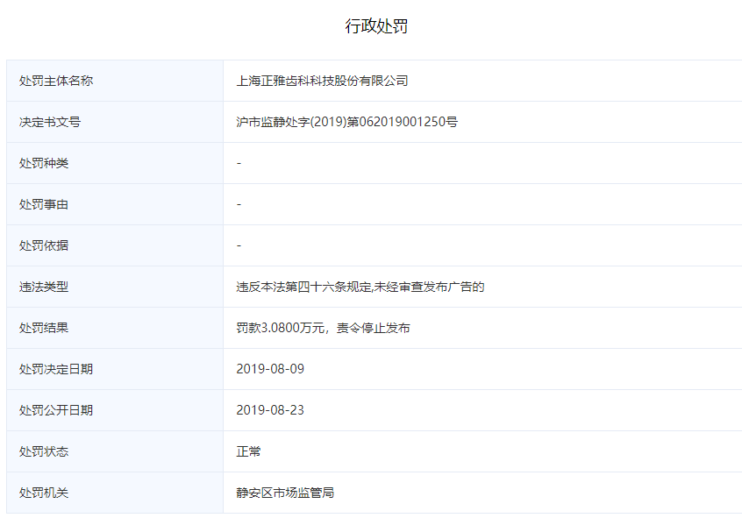
Task: Click authority name 静安区市场监管局
Action: [285, 493]
